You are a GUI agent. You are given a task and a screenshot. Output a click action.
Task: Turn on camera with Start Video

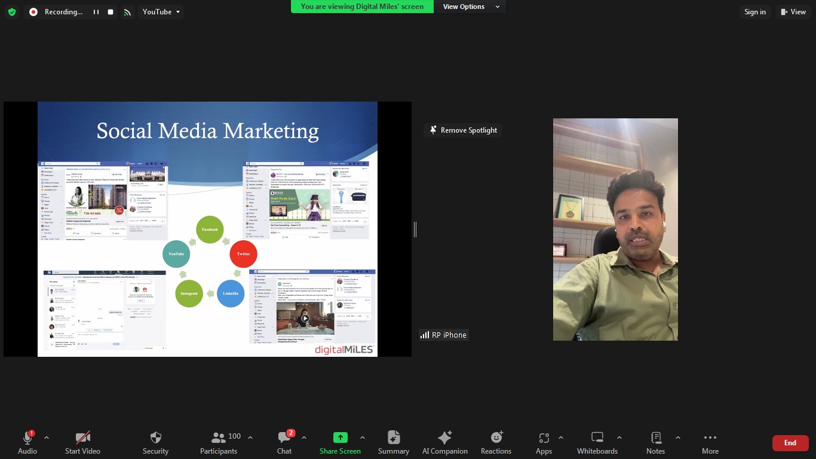(82, 443)
